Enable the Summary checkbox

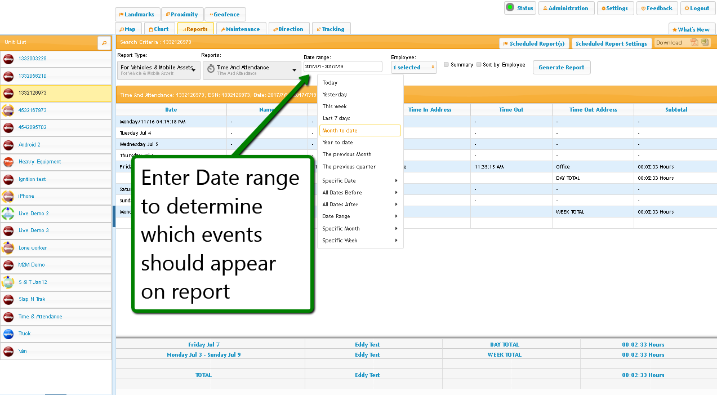(447, 65)
